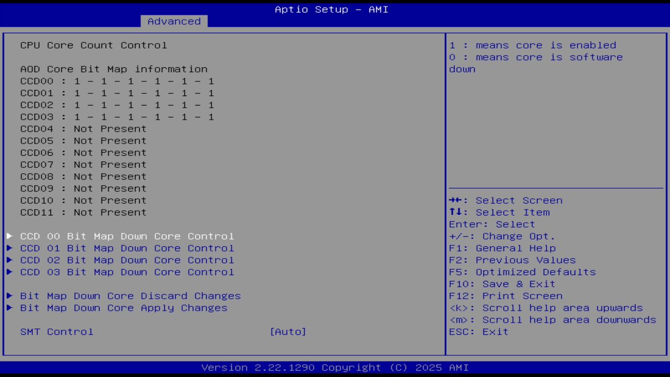
Task: Expand CCD 00 Bit Map Down Core Control
Action: pos(127,236)
